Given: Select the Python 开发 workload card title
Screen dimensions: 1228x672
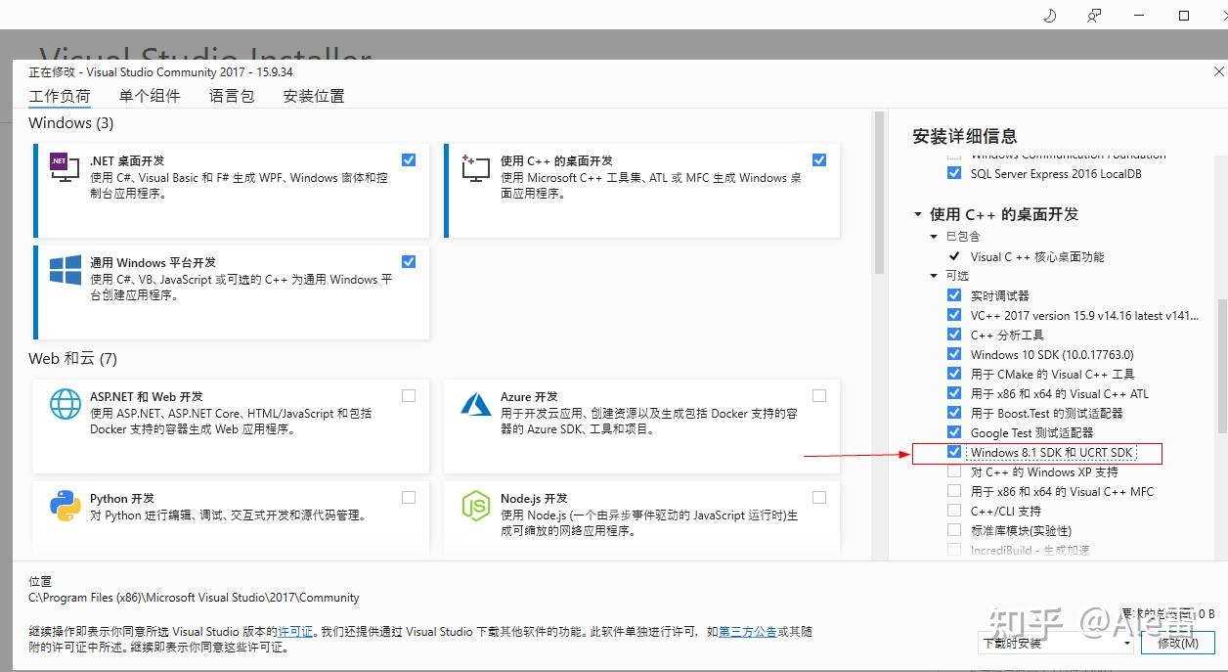Looking at the screenshot, I should click(x=122, y=498).
